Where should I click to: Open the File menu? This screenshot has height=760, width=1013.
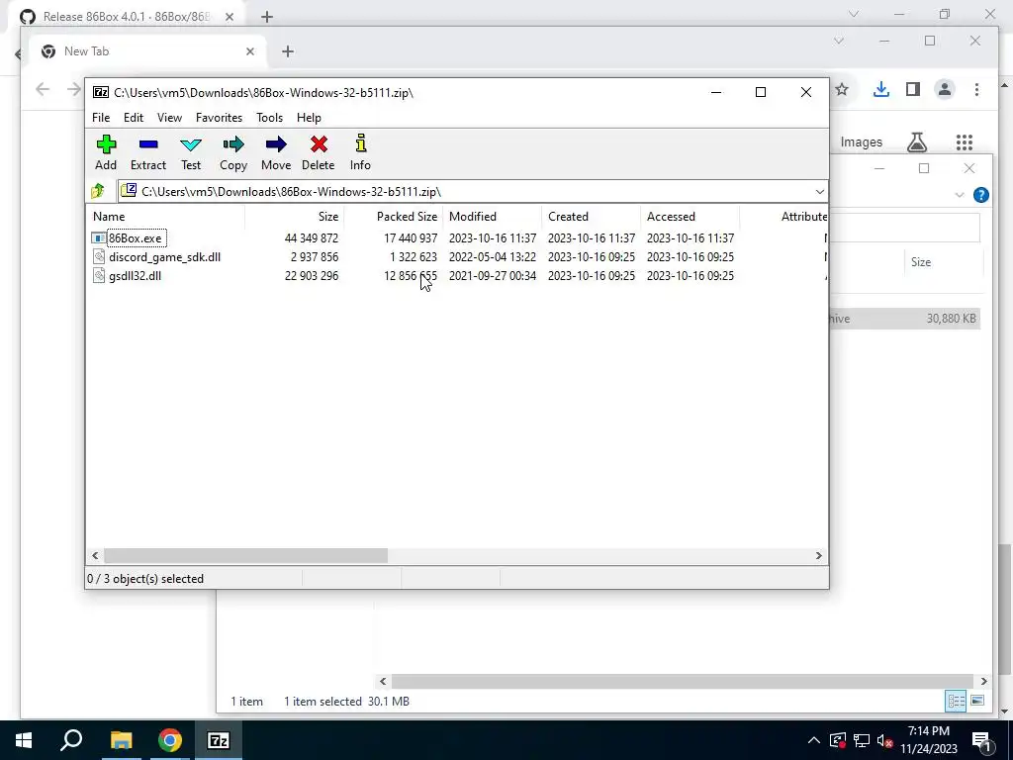pyautogui.click(x=101, y=117)
